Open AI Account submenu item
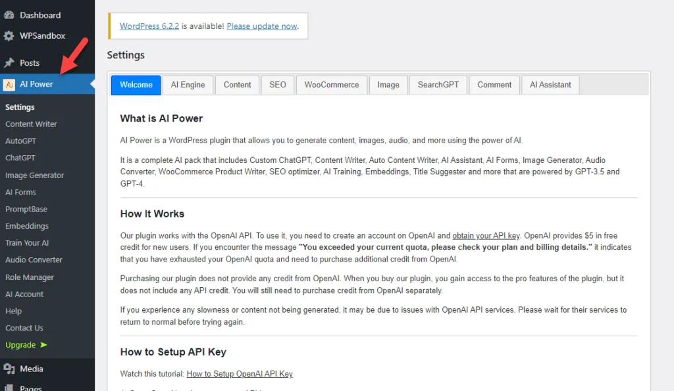The image size is (674, 391). 24,294
